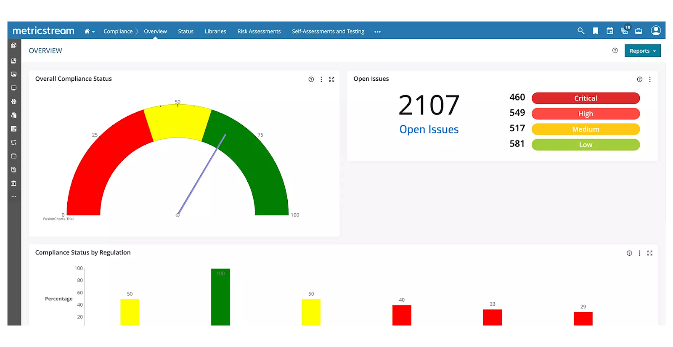Open kebab menu on Overall Compliance Status

click(x=321, y=79)
